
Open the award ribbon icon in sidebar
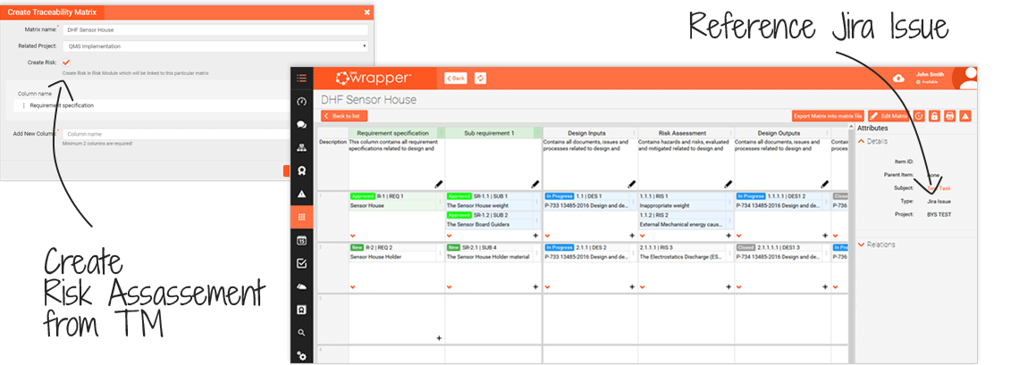tap(301, 171)
